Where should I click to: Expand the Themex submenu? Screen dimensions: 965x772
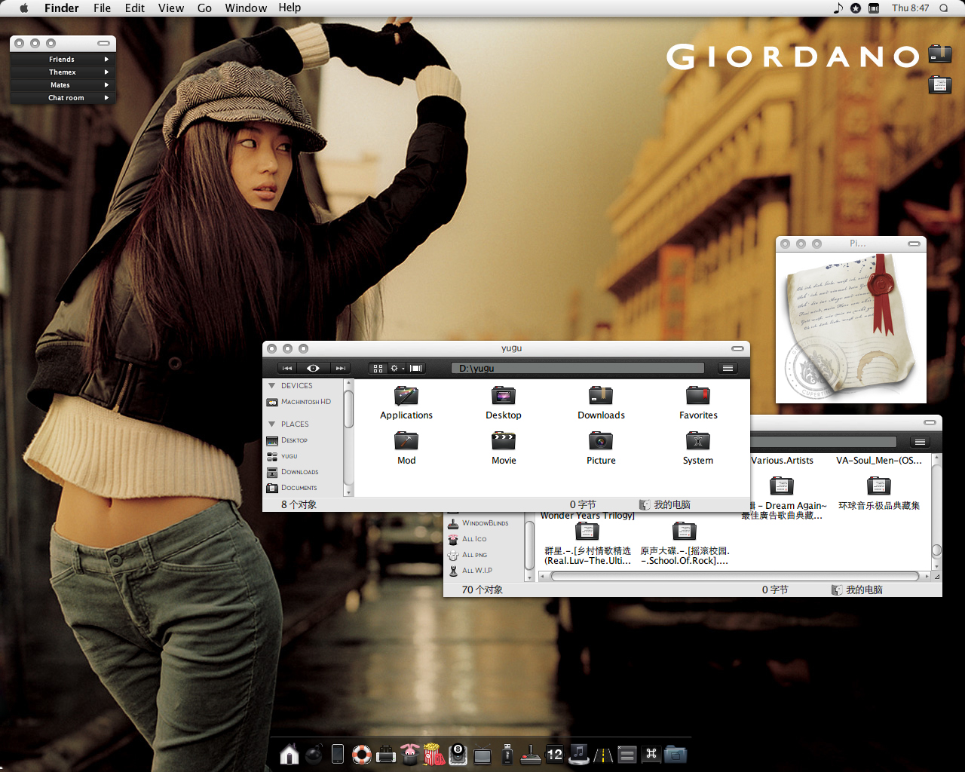63,72
